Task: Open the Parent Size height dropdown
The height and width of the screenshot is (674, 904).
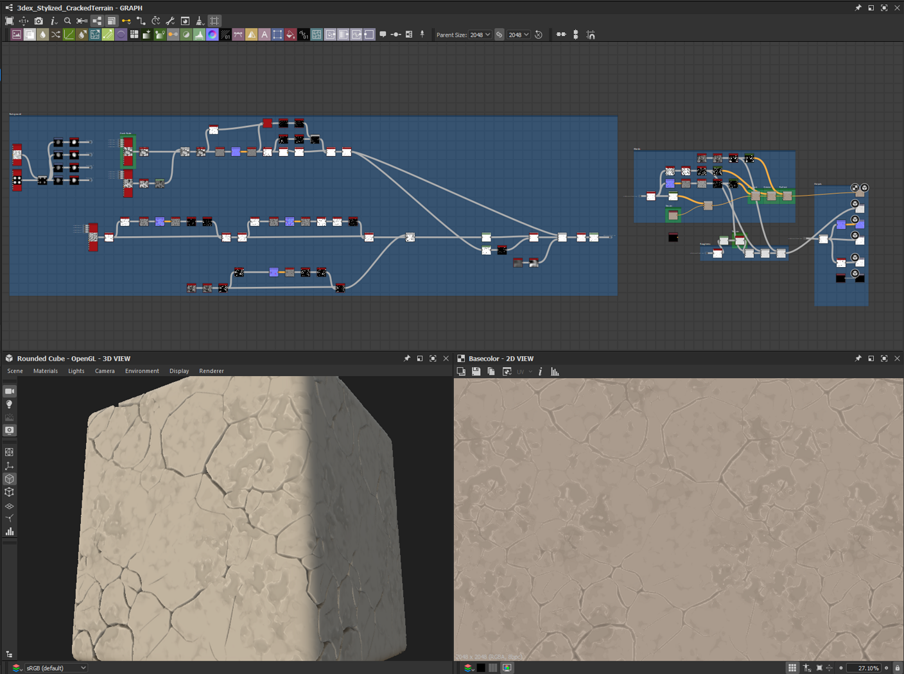Action: pos(519,35)
